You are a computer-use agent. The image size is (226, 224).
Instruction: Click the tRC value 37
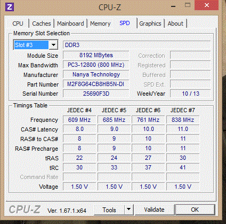pyautogui.click(x=148, y=167)
